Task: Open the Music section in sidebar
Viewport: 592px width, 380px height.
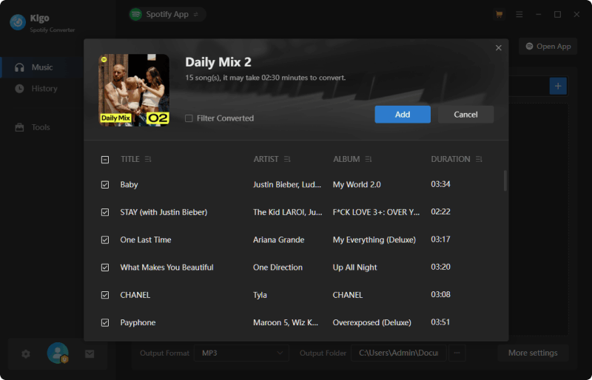Action: (x=41, y=67)
